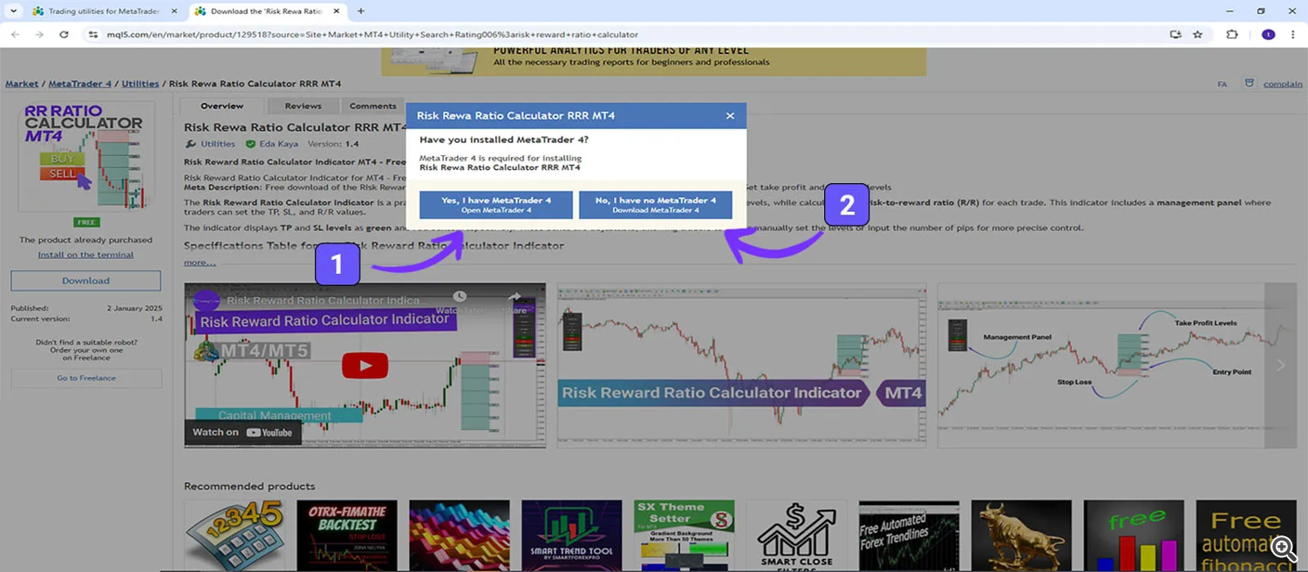Click the YouTube play button on video
This screenshot has width=1308, height=572.
pos(364,365)
